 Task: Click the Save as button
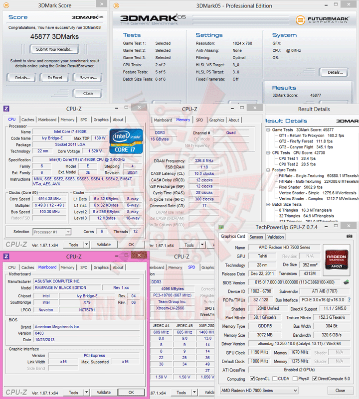click(x=88, y=78)
